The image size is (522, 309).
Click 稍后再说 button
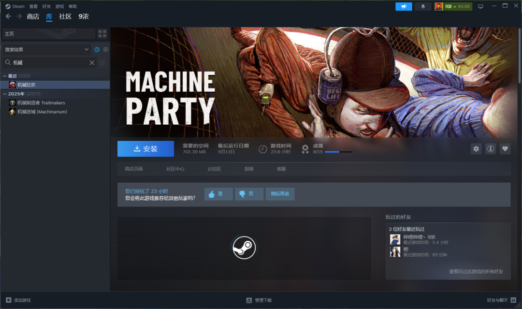click(280, 194)
